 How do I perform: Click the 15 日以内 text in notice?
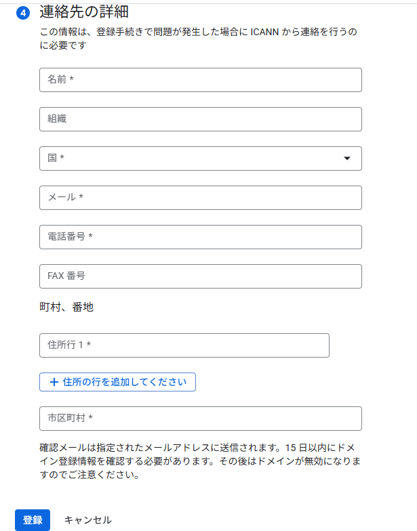[306, 448]
